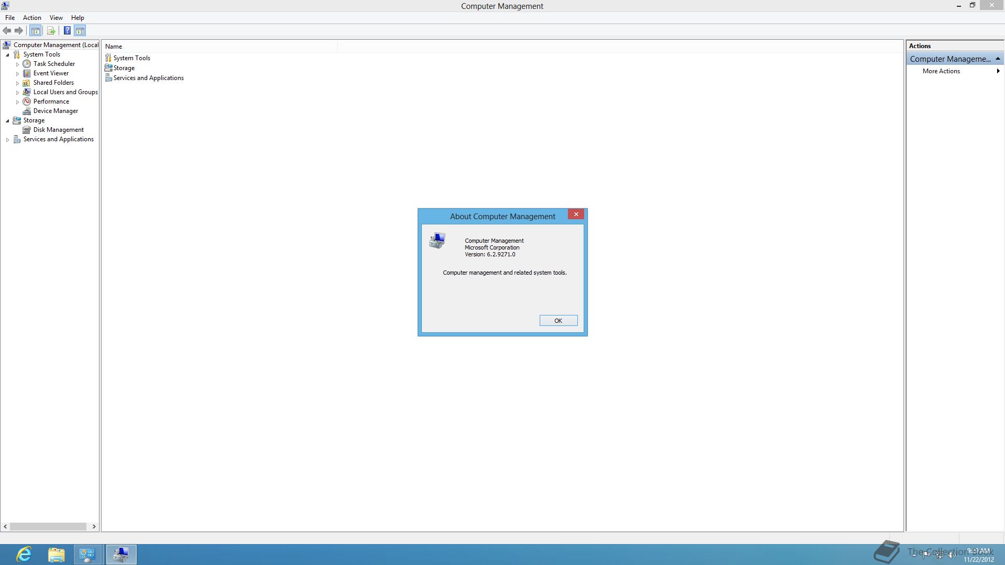Screen dimensions: 1005x565
Task: Click the Forward arrow in toolbar
Action: pyautogui.click(x=19, y=31)
